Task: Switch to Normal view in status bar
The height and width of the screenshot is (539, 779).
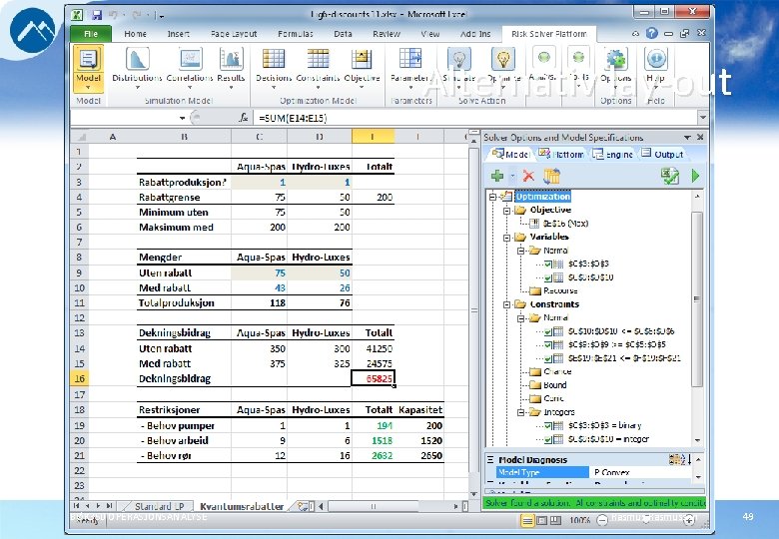Action: pos(527,520)
